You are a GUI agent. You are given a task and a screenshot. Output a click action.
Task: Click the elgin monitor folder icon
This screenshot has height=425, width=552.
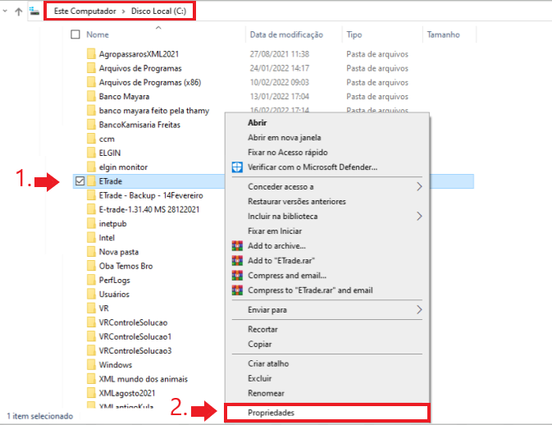(x=91, y=167)
